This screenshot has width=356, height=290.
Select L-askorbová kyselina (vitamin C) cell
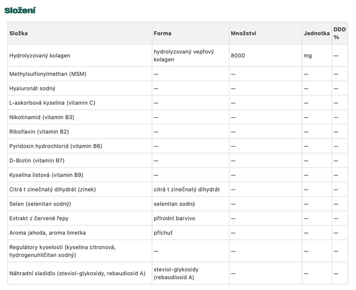point(52,103)
